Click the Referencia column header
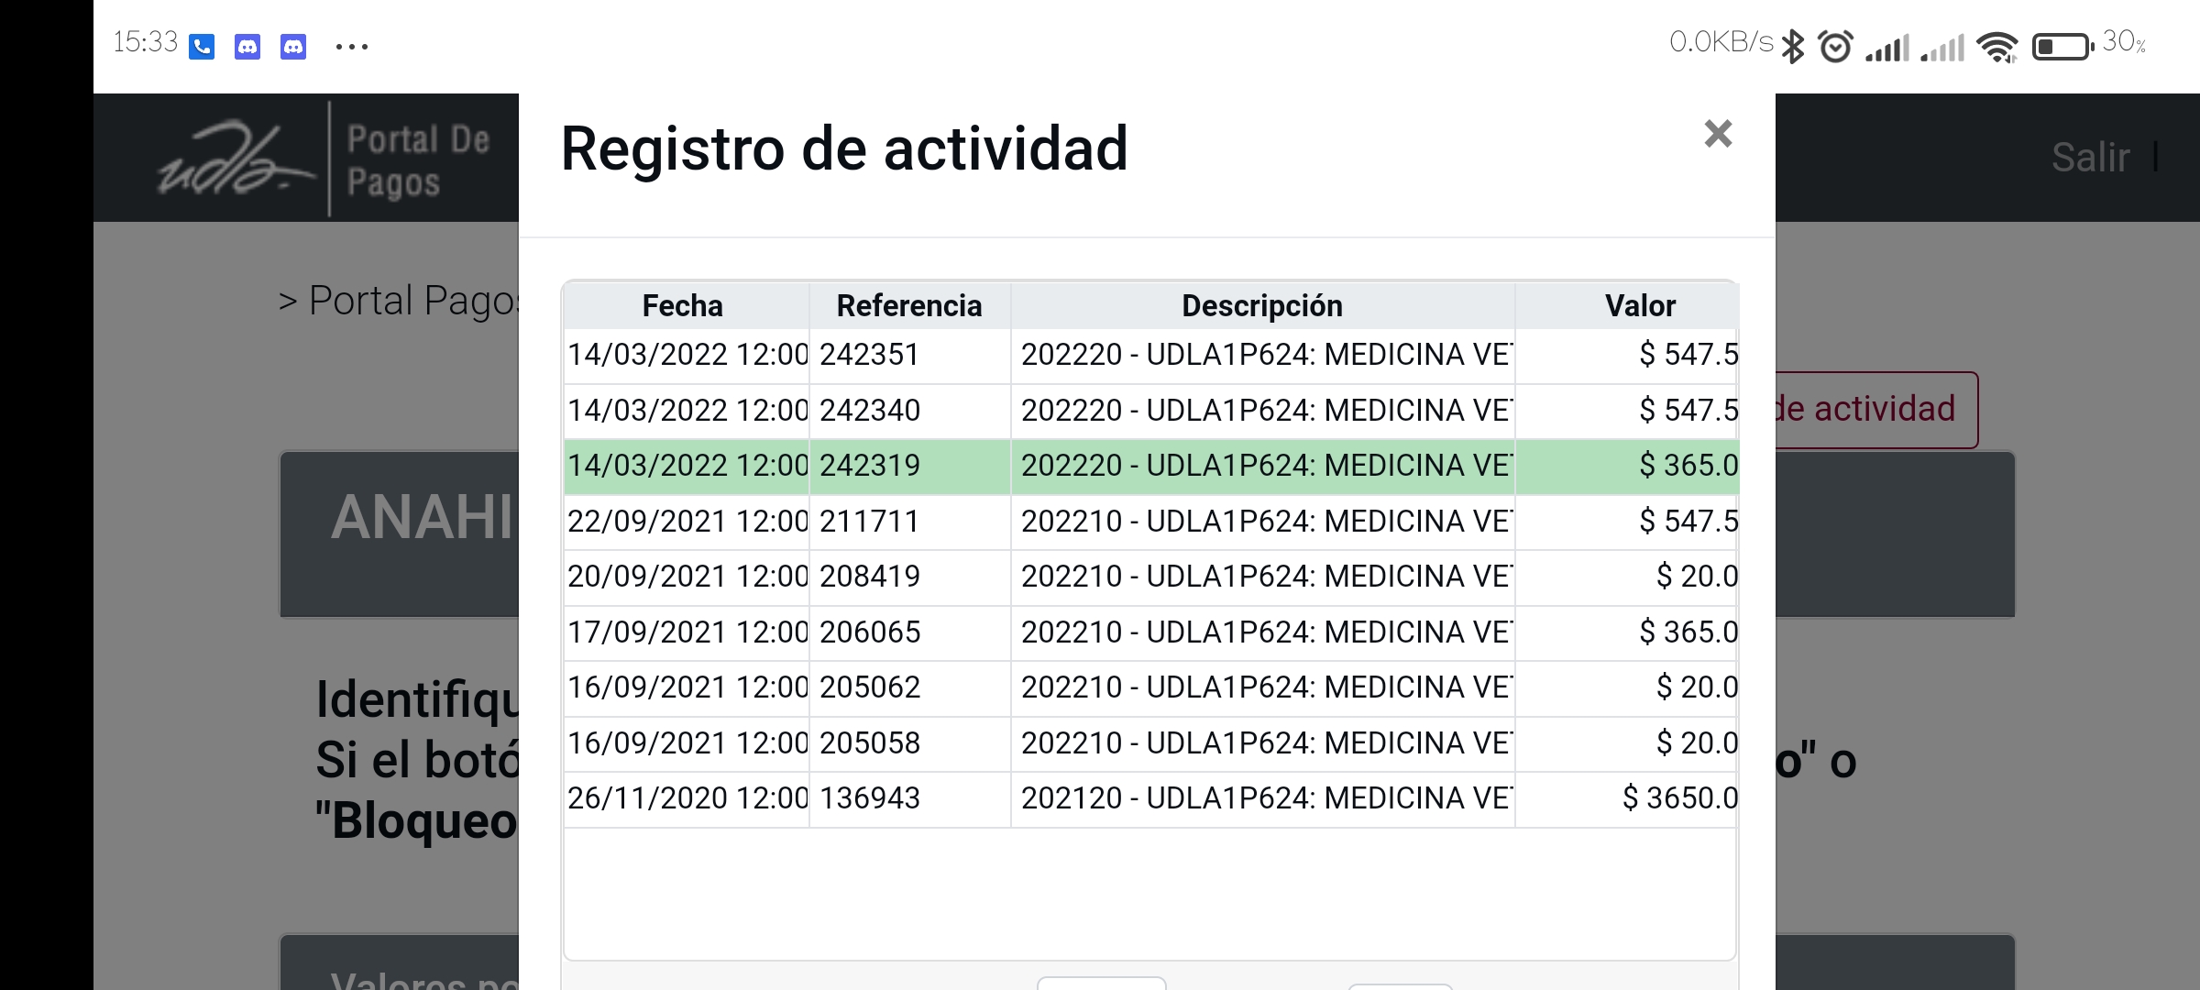Screen dimensions: 2200x990 click(x=909, y=305)
